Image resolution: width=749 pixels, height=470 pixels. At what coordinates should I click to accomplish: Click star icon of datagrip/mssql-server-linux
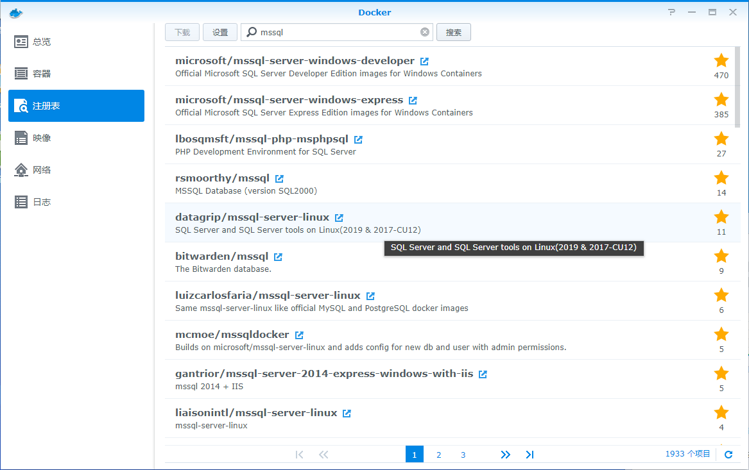click(x=721, y=217)
